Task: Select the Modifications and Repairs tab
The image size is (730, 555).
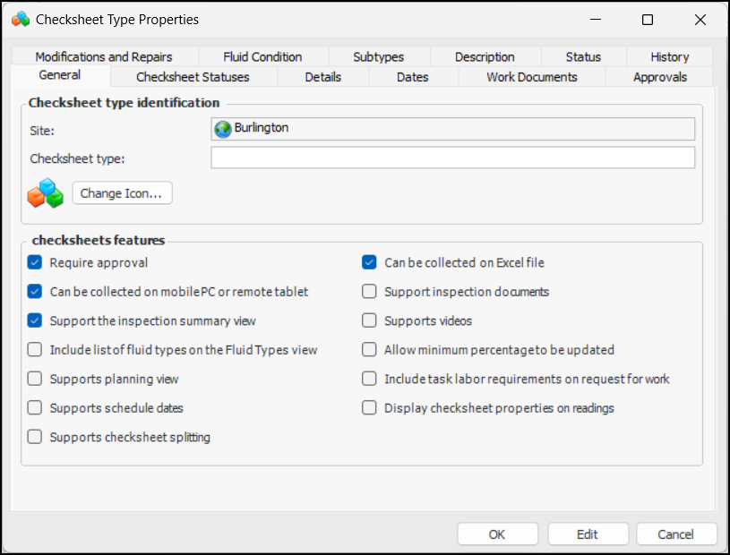Action: click(104, 56)
